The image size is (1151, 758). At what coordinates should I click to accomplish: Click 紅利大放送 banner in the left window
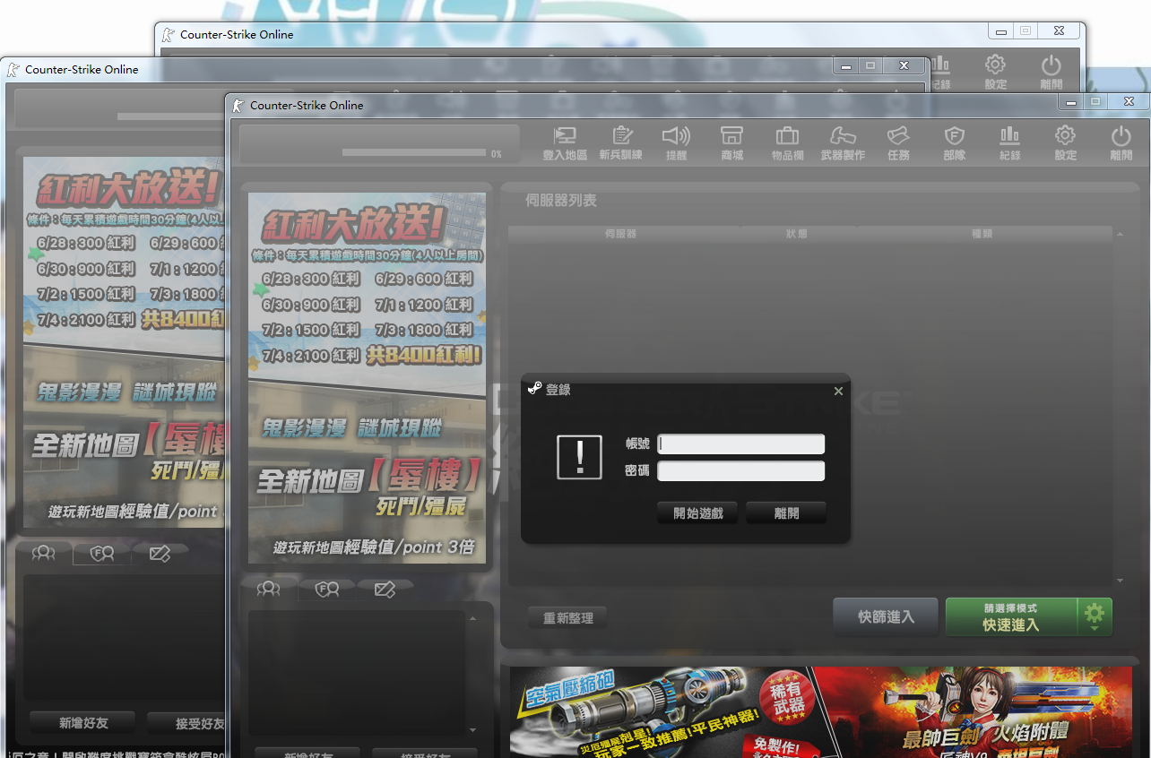tap(124, 342)
